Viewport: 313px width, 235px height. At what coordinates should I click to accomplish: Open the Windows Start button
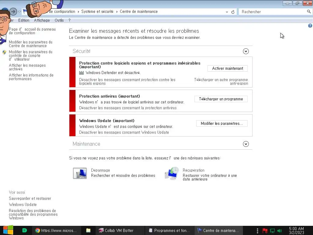[x=8, y=230]
